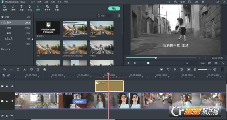
Task: Open the adjust sliders icon in timeline toolbar
Action: tap(45, 70)
